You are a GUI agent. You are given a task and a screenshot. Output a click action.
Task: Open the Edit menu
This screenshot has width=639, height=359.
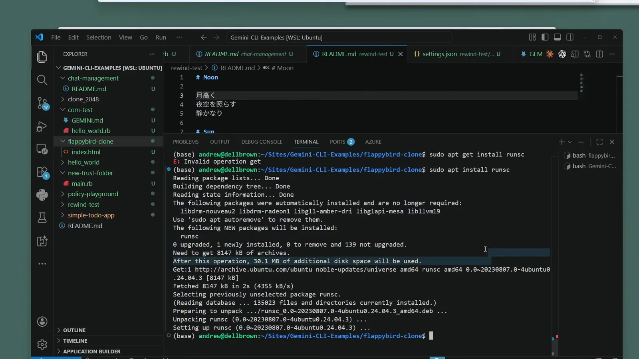coord(73,37)
